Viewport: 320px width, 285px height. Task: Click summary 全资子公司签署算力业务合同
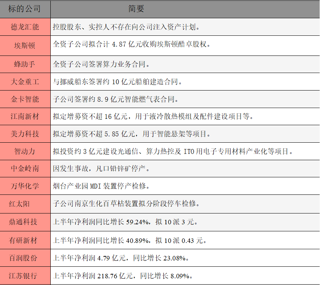tap(185, 64)
